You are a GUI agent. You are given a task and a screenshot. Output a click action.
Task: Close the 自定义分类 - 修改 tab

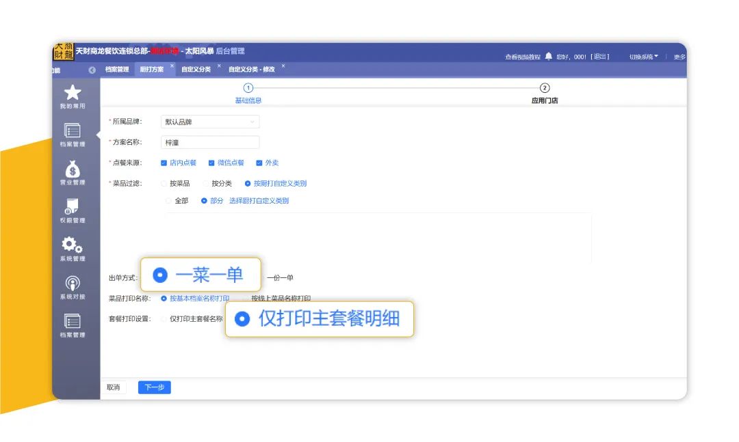tap(283, 66)
